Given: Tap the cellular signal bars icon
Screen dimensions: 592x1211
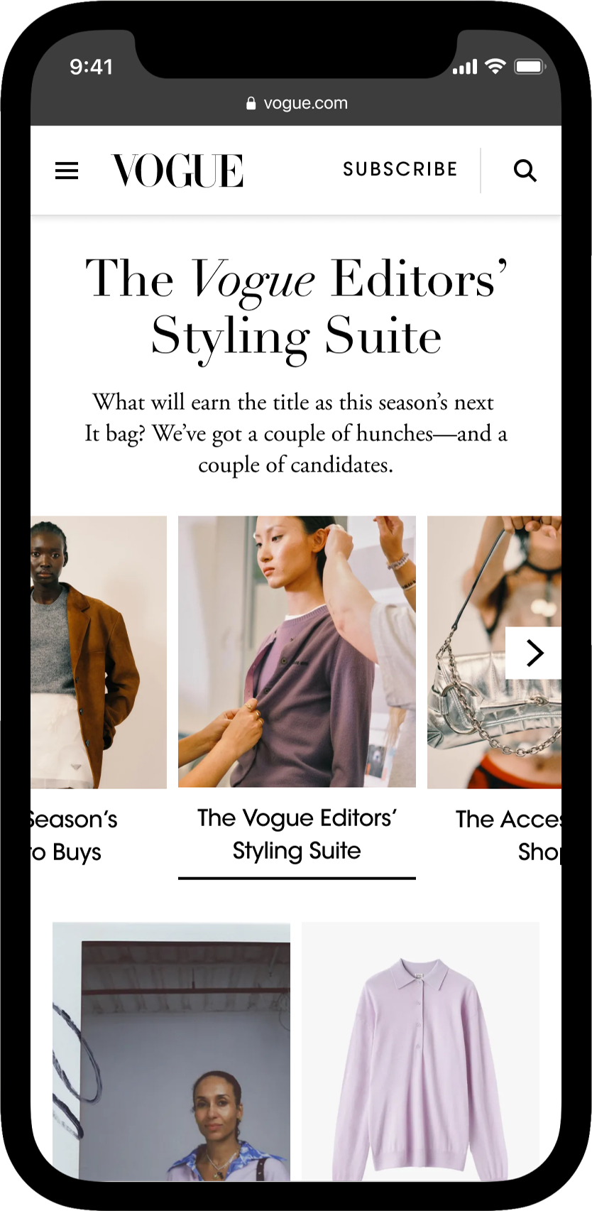Looking at the screenshot, I should tap(465, 67).
